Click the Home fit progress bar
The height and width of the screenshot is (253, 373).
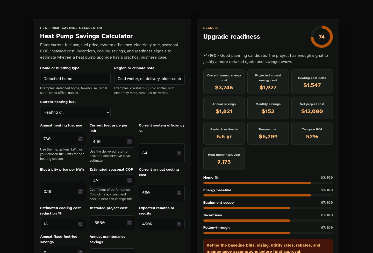(268, 183)
